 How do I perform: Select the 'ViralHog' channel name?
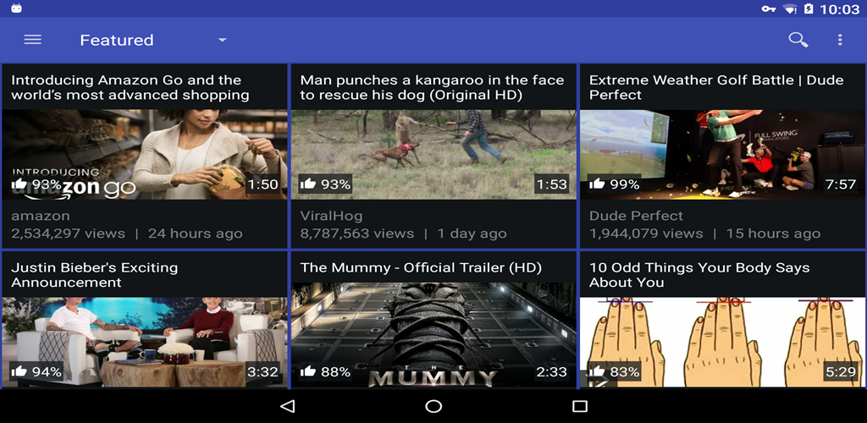pos(331,216)
